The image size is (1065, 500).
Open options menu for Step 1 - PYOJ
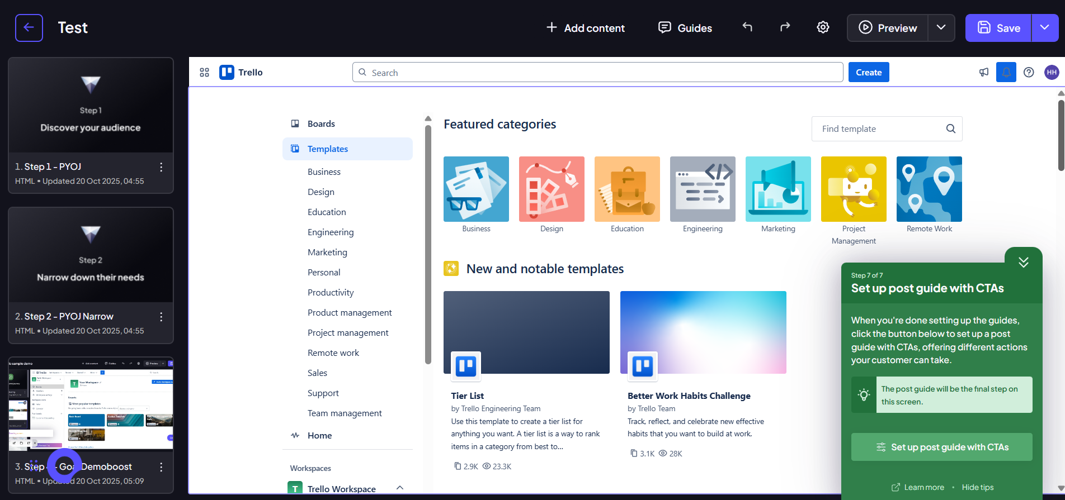coord(161,167)
